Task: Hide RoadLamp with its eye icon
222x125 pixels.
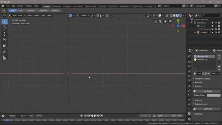Action: coord(216,29)
